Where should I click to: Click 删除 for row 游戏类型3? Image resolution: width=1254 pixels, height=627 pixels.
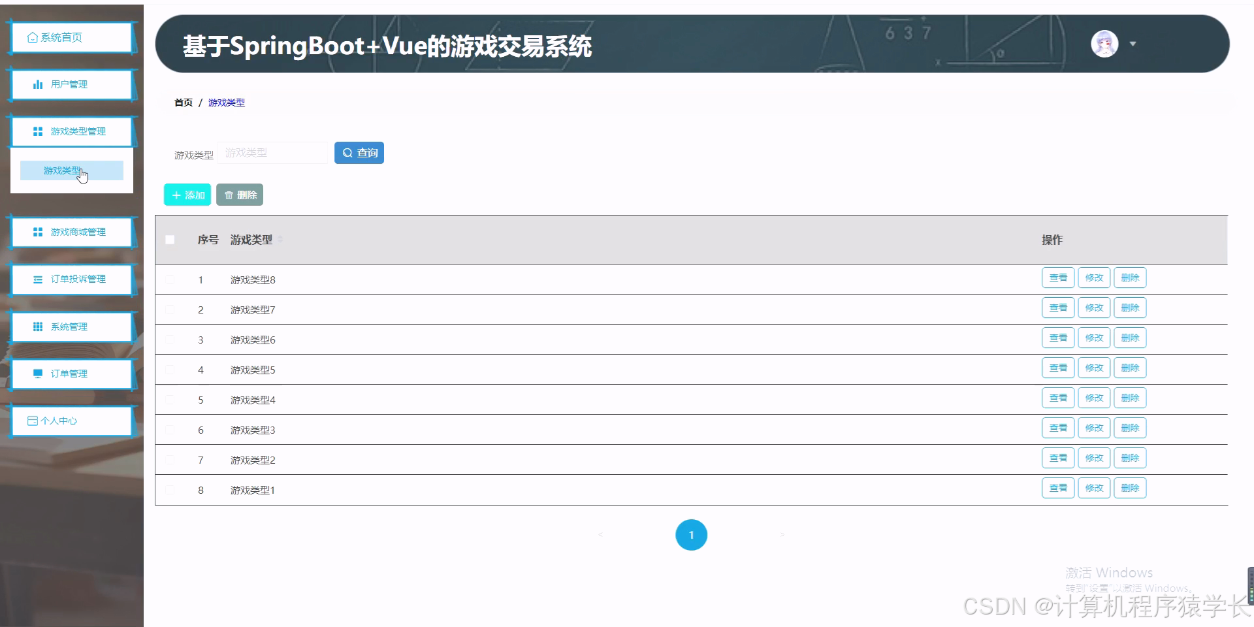(x=1130, y=428)
